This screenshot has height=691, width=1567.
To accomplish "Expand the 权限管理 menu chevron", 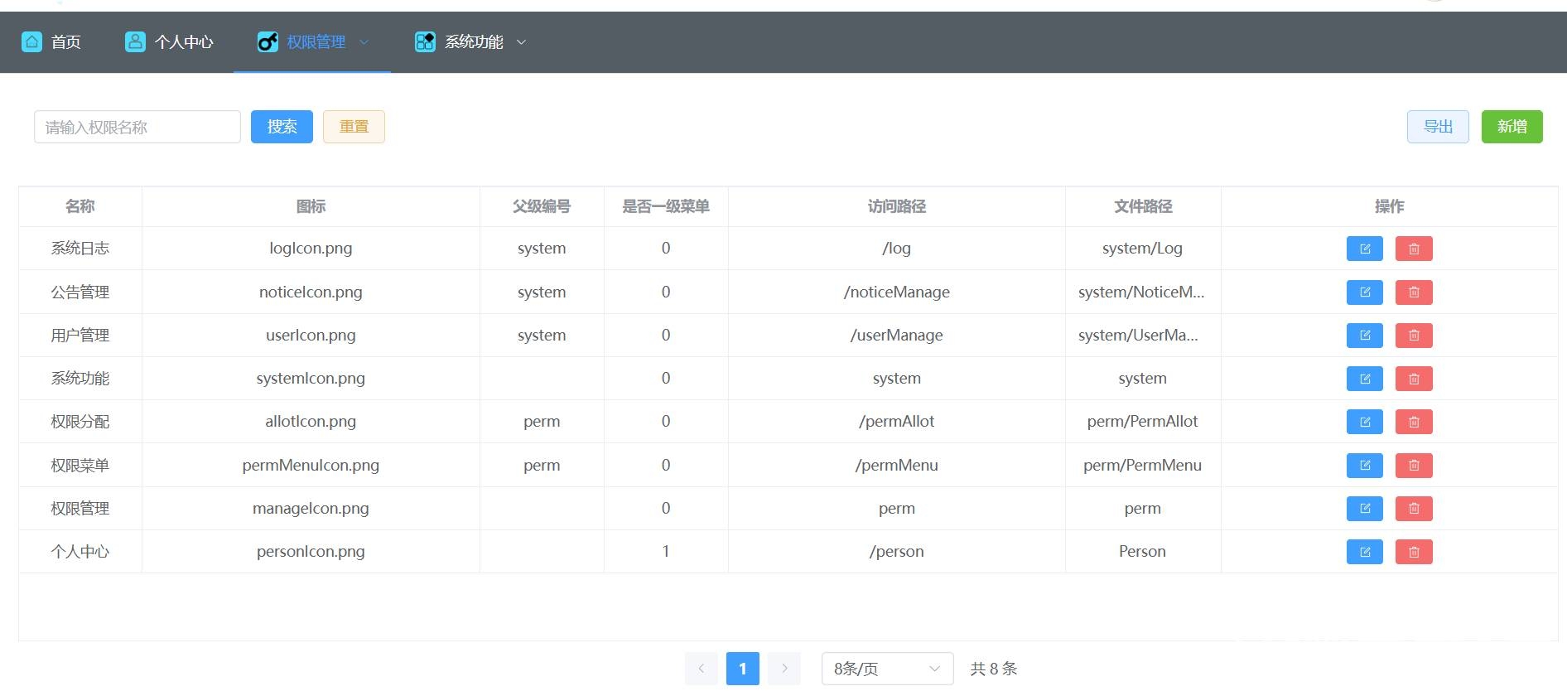I will click(x=364, y=42).
